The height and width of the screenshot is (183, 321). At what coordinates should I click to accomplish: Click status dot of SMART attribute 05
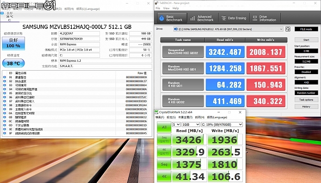(4, 93)
